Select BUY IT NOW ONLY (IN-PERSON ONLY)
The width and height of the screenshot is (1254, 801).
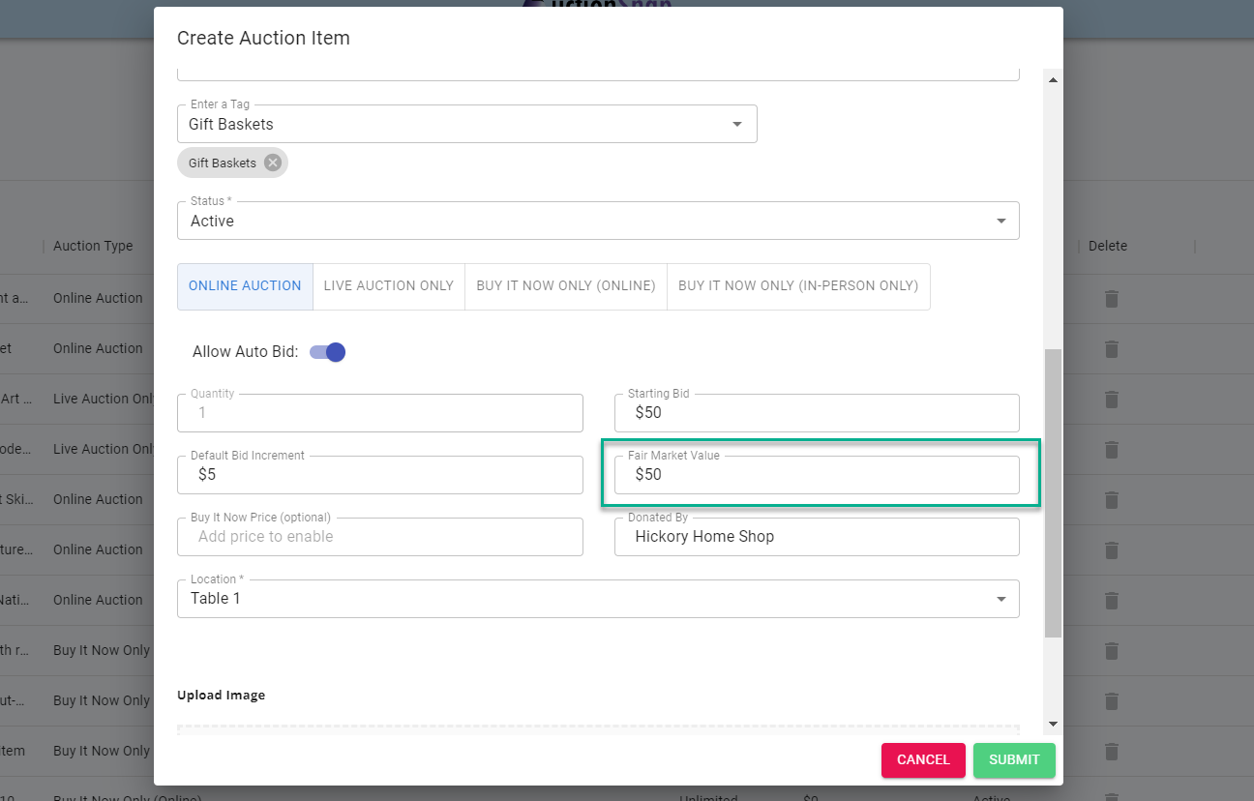(x=798, y=286)
